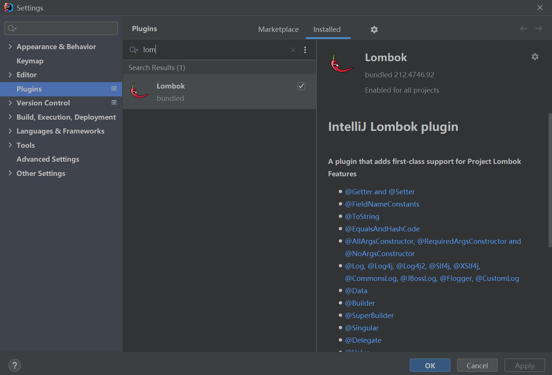Expand the Other Settings section
This screenshot has width=552, height=375.
10,173
